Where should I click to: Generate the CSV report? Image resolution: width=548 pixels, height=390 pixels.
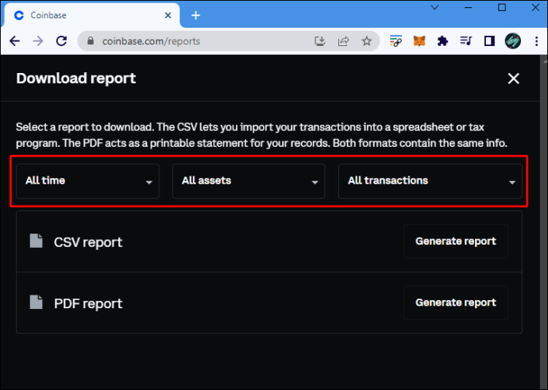[x=455, y=241]
